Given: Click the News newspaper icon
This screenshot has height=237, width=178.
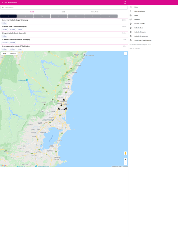Looking at the screenshot, I should pos(131,15).
